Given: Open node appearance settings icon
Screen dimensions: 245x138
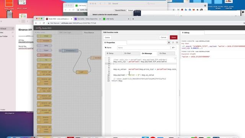Looking at the screenshot, I should (x=177, y=43).
